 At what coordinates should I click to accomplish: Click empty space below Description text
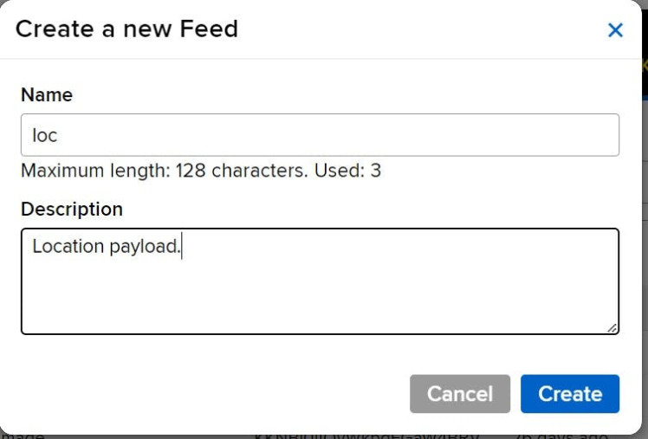320,299
